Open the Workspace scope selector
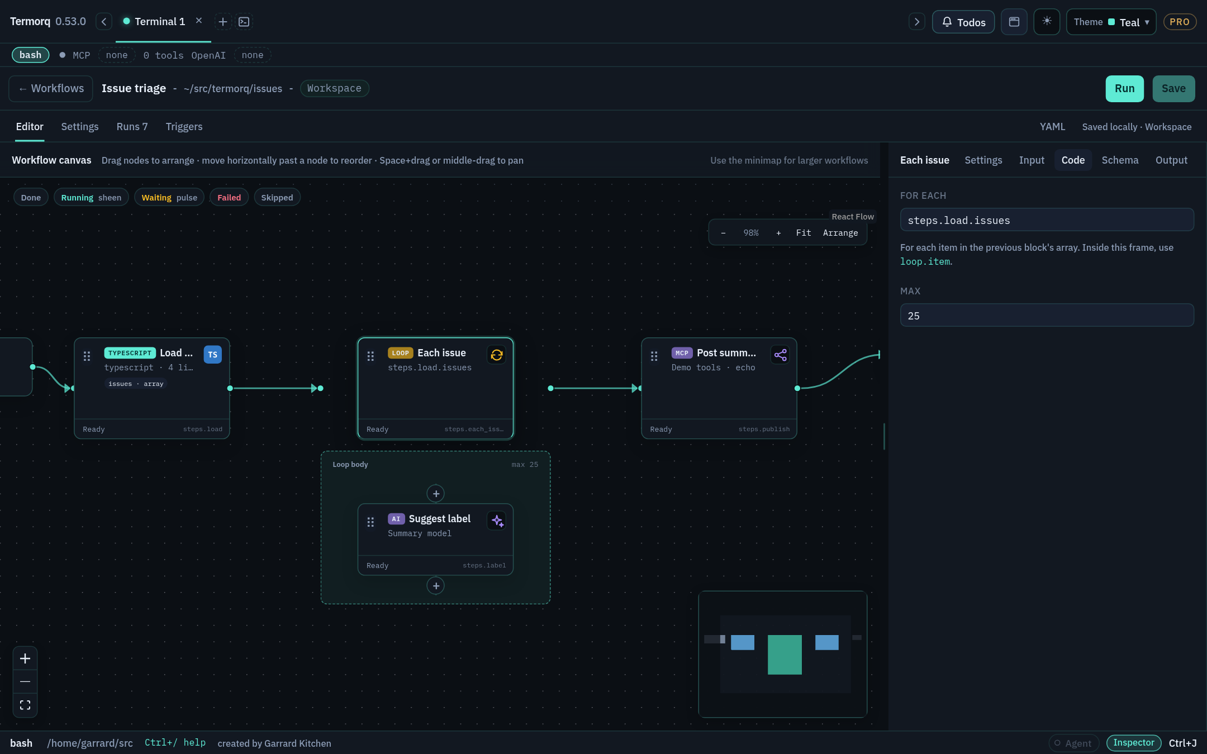 pos(334,88)
